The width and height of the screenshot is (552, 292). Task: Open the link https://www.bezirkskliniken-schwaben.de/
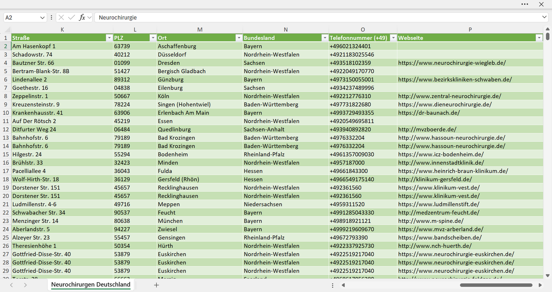455,80
